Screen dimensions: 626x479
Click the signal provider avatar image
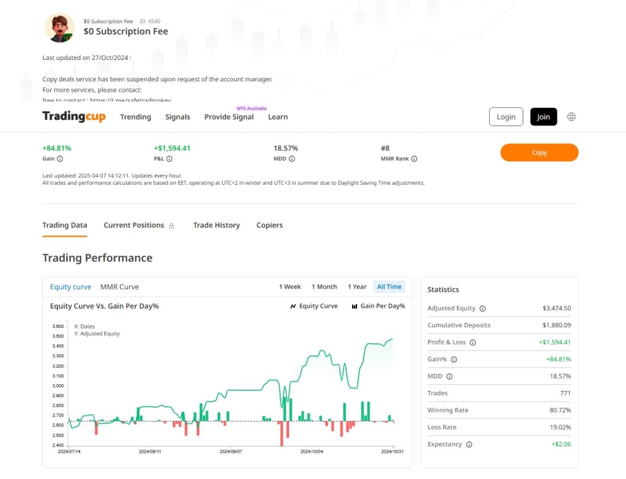coord(60,28)
